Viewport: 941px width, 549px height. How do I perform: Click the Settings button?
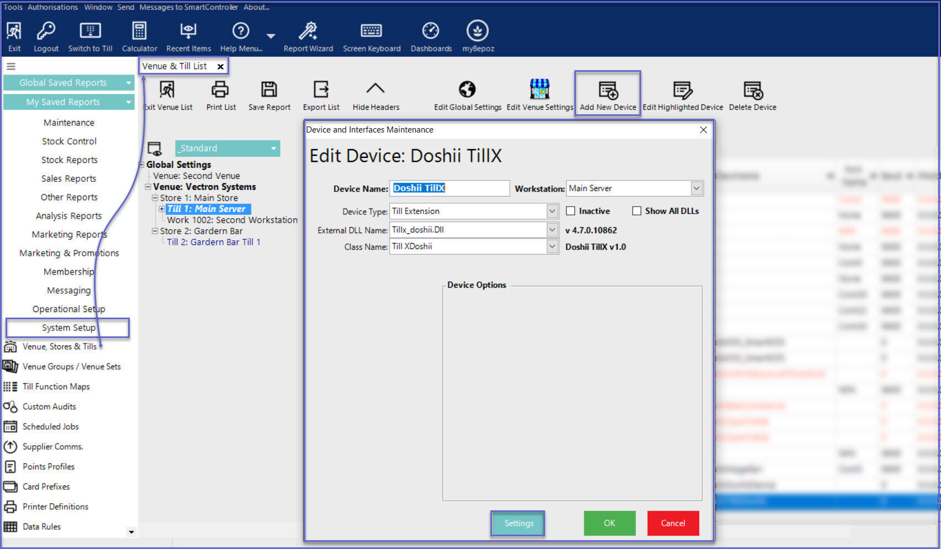pyautogui.click(x=518, y=523)
